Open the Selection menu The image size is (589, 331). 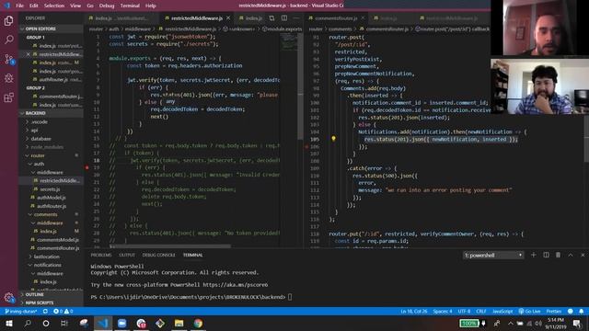pyautogui.click(x=54, y=6)
